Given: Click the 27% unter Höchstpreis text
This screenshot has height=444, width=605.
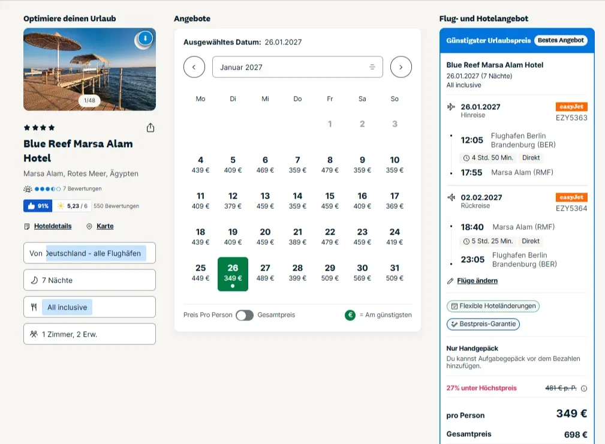Looking at the screenshot, I should click(x=481, y=388).
